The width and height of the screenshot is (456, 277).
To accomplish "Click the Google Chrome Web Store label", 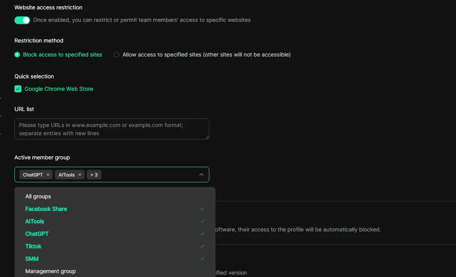I will pyautogui.click(x=59, y=89).
